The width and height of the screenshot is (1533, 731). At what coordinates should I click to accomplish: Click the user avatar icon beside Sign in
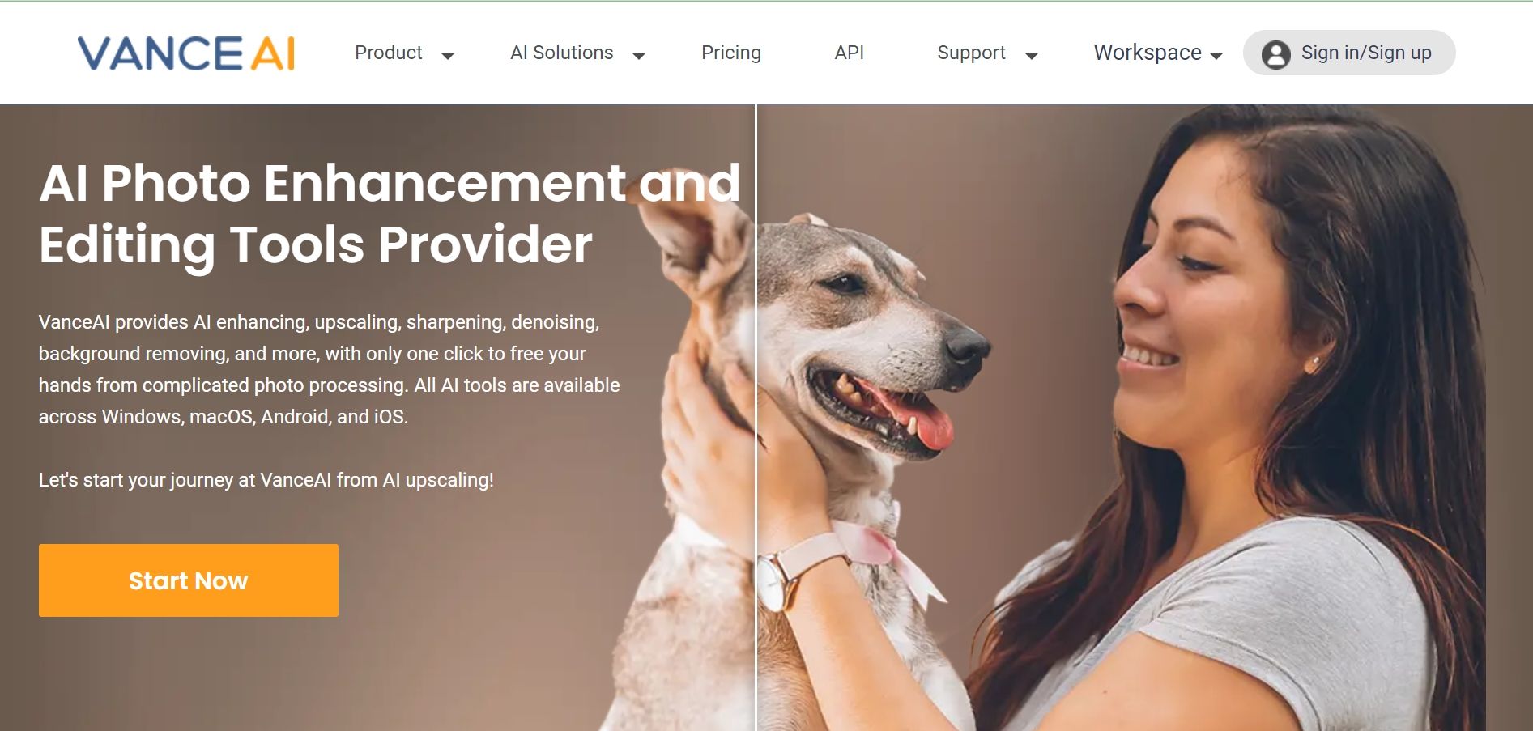point(1275,54)
